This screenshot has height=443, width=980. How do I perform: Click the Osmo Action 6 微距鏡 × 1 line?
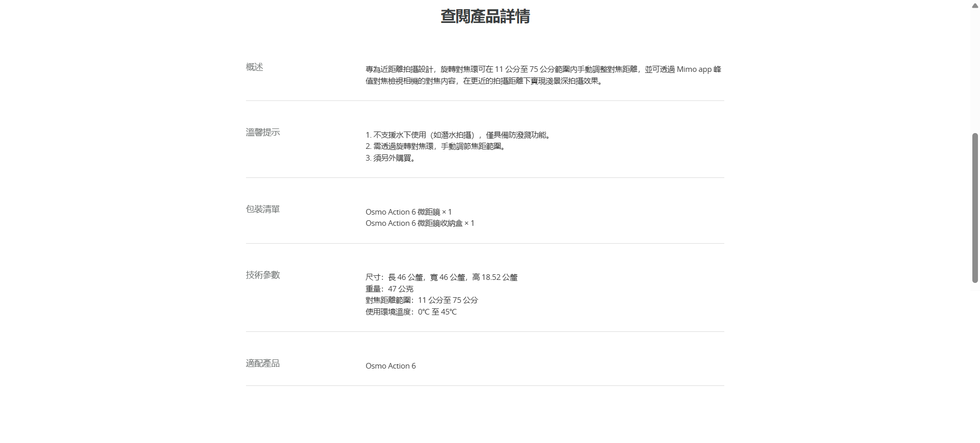(408, 212)
